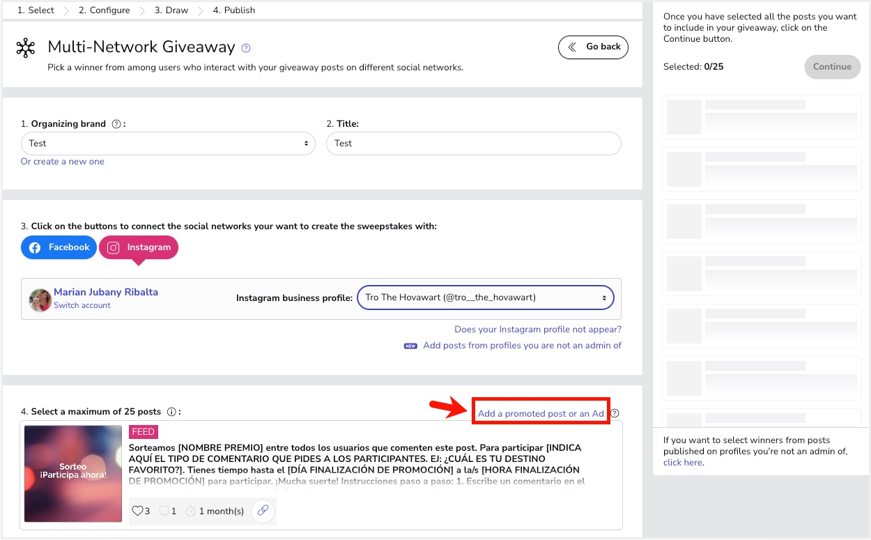This screenshot has height=540, width=871.
Task: Click into the Title input field
Action: click(x=474, y=144)
